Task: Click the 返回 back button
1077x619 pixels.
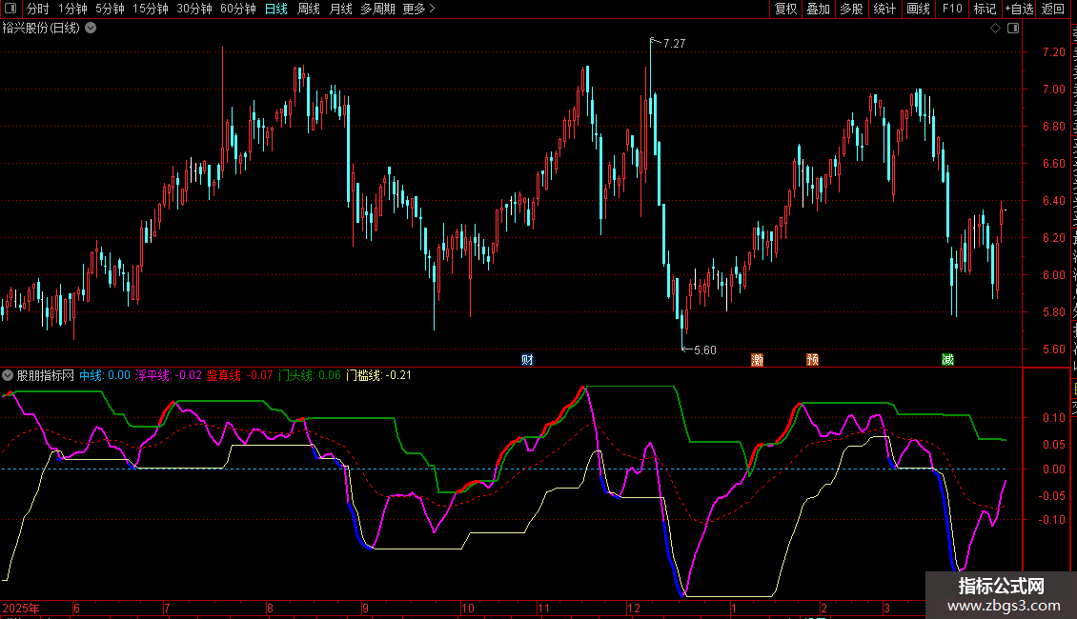Action: 1053,10
